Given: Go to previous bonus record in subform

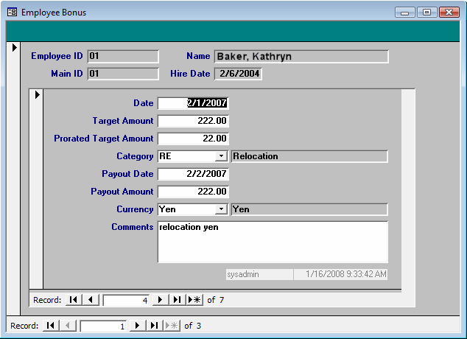Looking at the screenshot, I should [91, 300].
